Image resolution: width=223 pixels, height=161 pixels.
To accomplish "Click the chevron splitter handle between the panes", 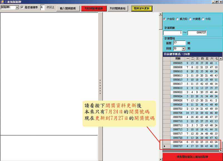I will click(100, 86).
